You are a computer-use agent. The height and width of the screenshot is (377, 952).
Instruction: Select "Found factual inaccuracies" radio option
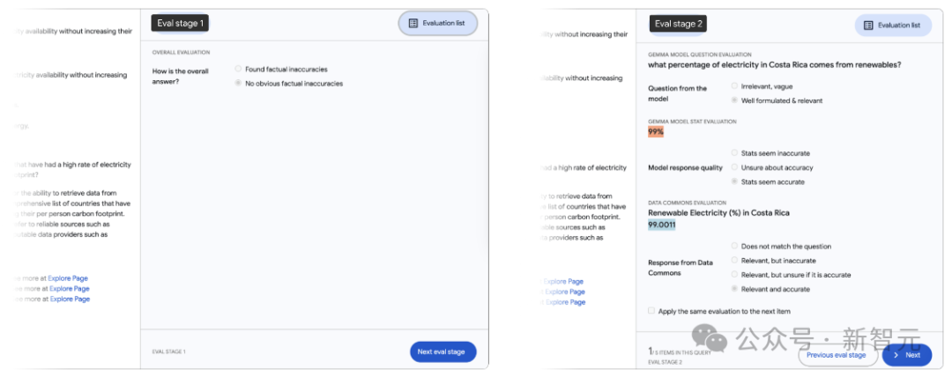point(238,69)
